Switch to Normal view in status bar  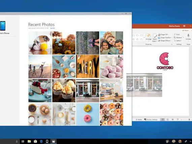point(162,119)
